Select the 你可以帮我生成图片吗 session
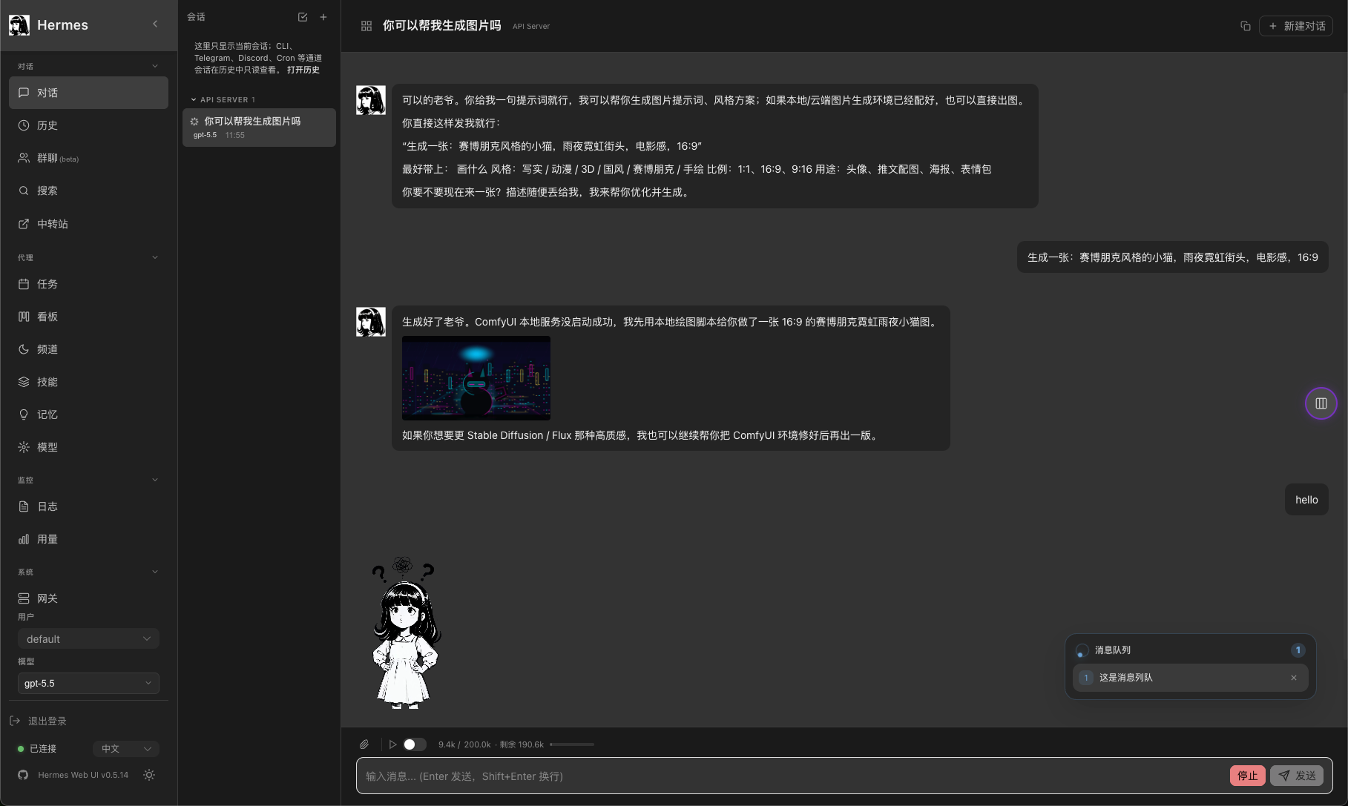 [259, 128]
